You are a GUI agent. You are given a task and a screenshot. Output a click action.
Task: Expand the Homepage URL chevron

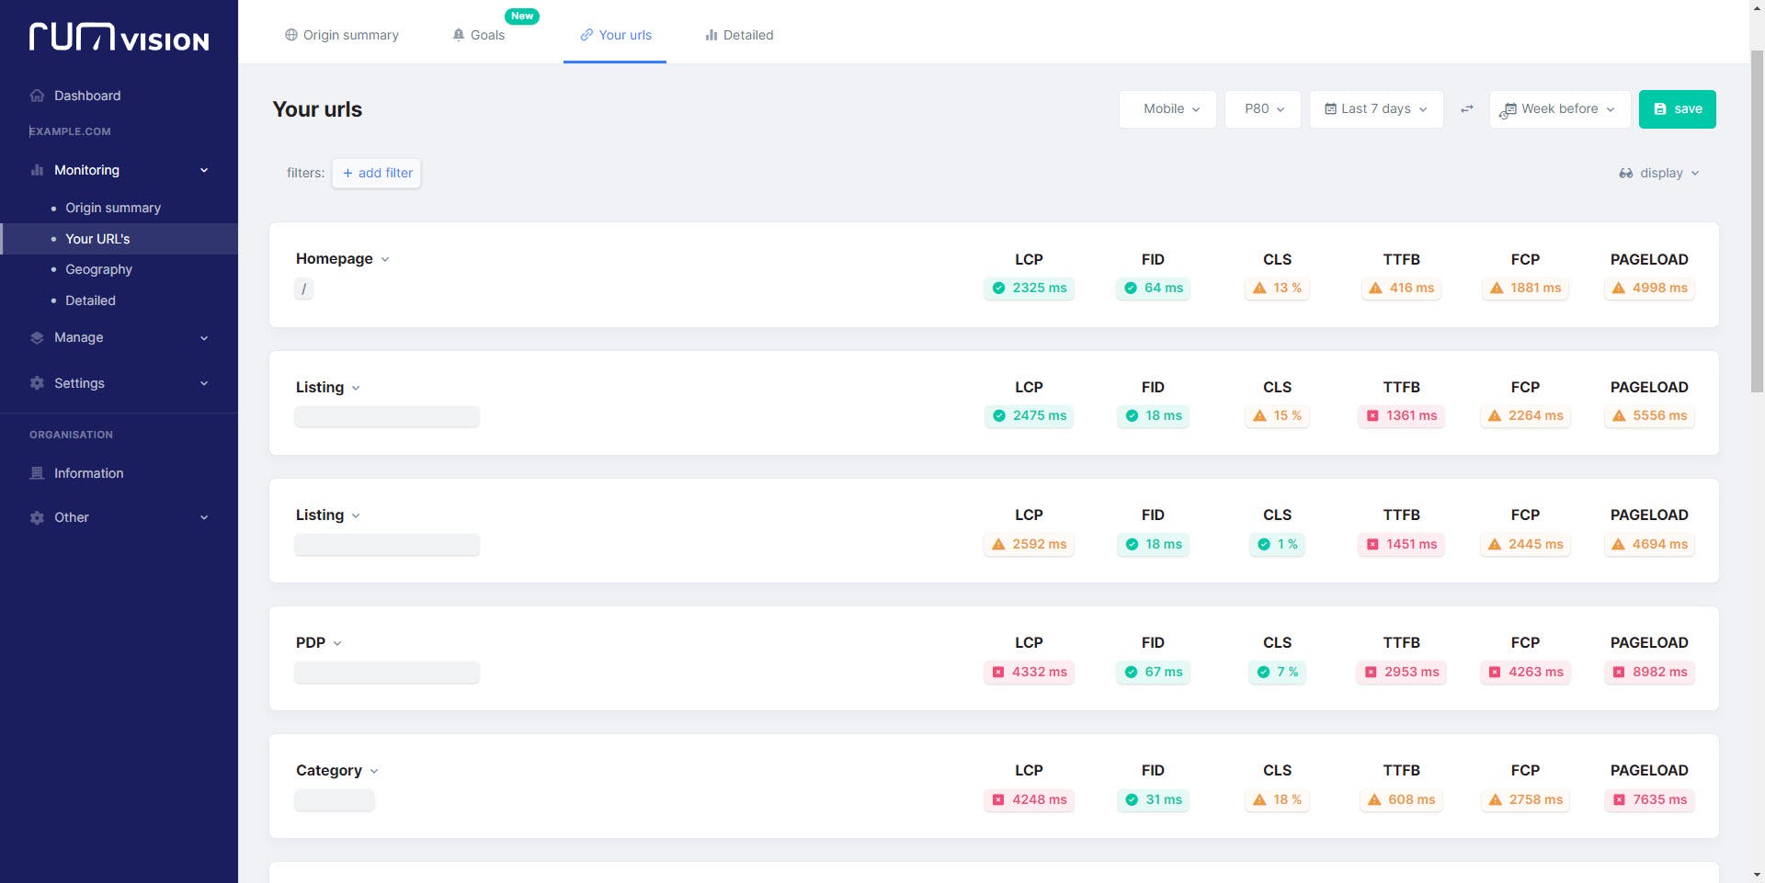click(385, 259)
